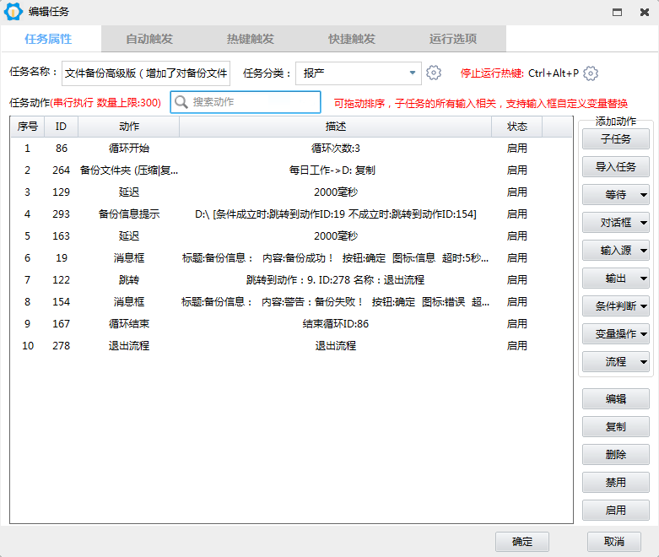Expand the 条件判断 action dropdown
This screenshot has height=557, width=659.
tap(644, 306)
